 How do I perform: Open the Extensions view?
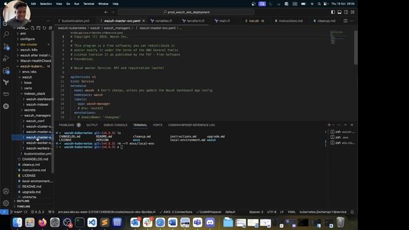(x=6, y=70)
